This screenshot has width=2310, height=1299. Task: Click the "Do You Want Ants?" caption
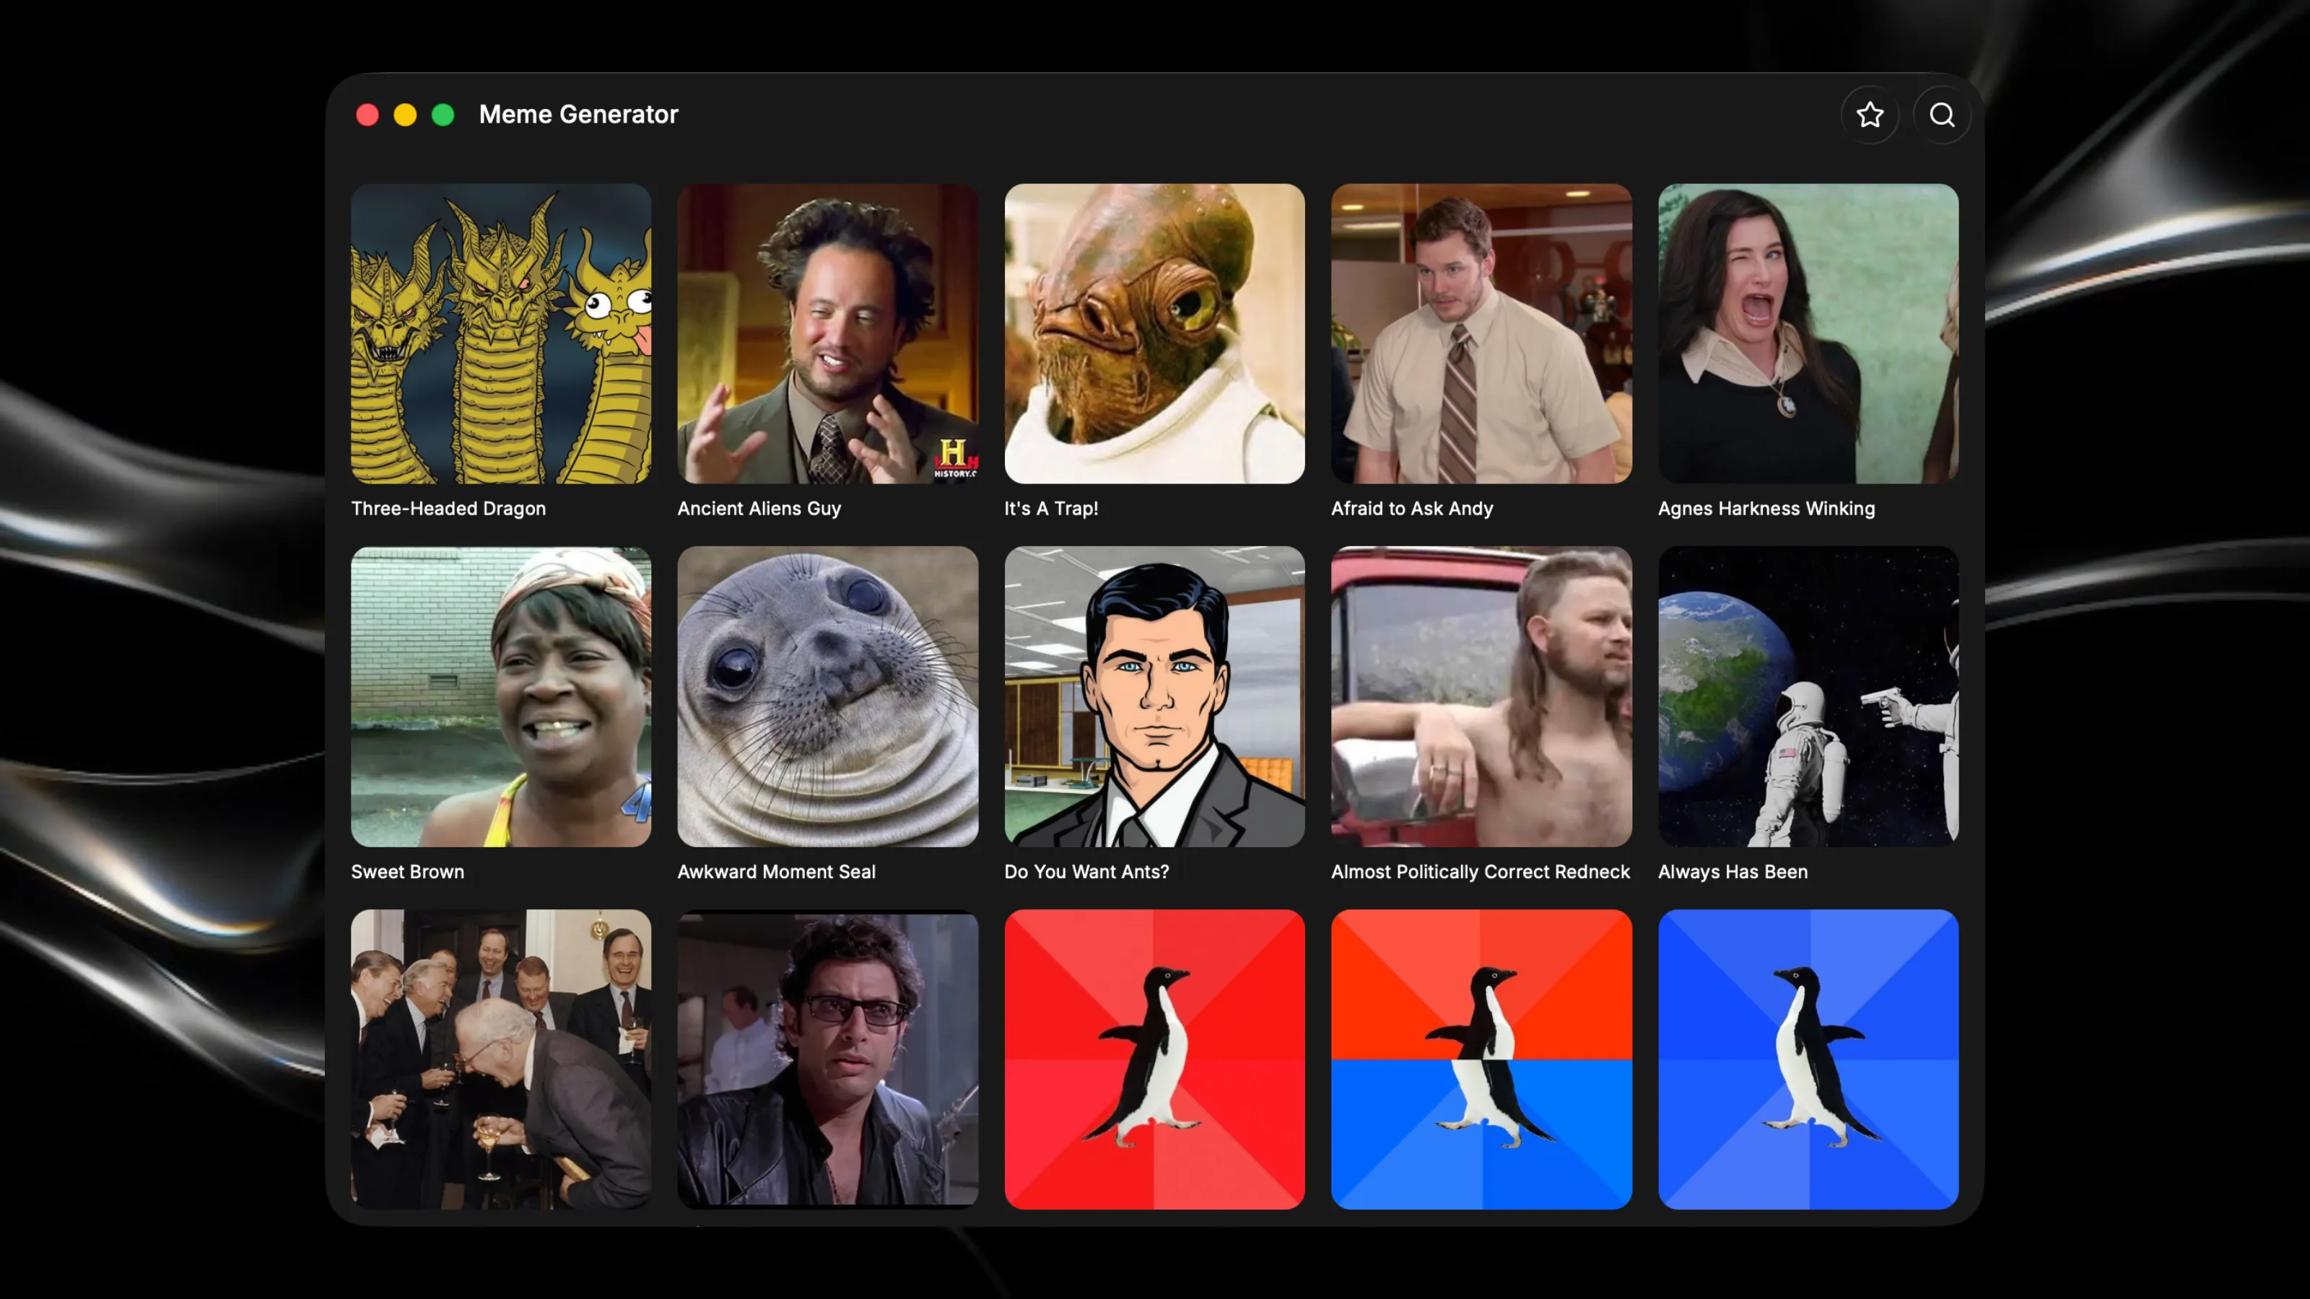click(x=1087, y=871)
